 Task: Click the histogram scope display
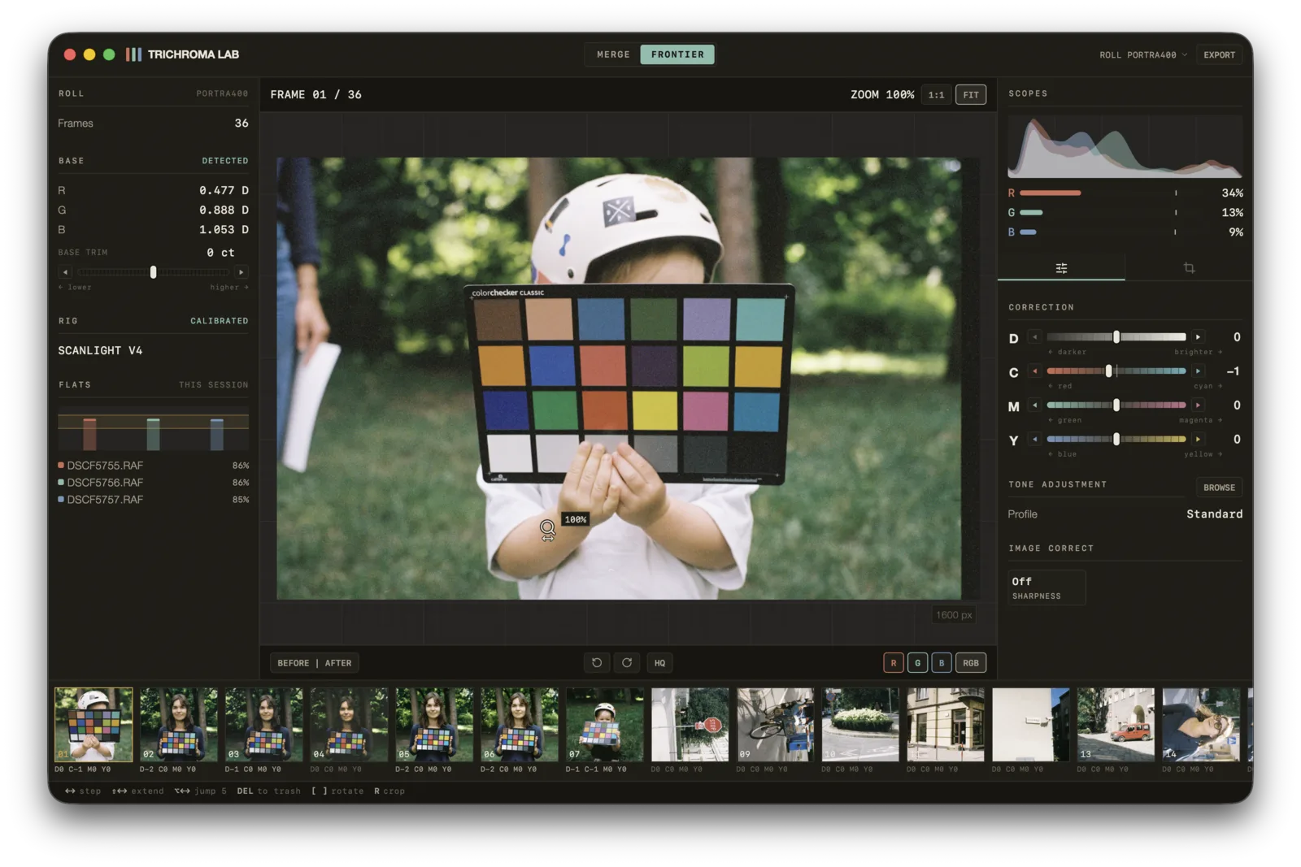click(x=1125, y=146)
